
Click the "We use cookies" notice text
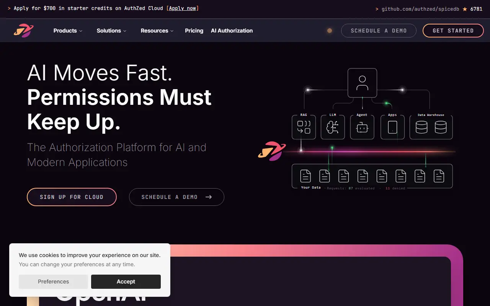click(90, 255)
